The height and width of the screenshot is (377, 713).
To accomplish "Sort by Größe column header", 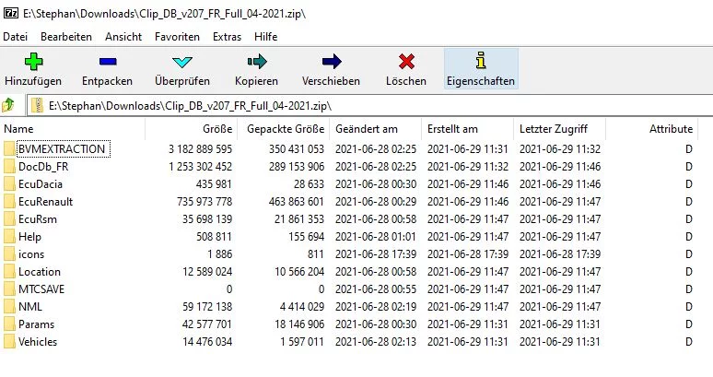I will [217, 129].
